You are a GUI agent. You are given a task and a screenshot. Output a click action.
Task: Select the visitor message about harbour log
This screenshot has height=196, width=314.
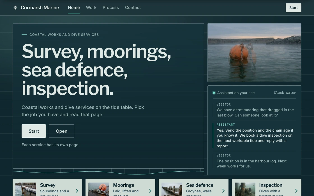(254, 161)
